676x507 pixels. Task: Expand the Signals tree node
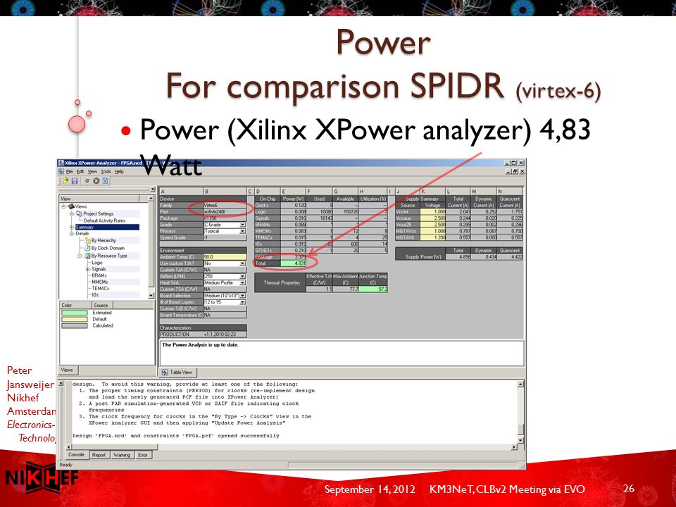coord(88,269)
